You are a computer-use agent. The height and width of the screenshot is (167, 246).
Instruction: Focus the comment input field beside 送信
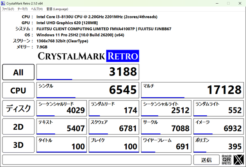click(x=97, y=160)
